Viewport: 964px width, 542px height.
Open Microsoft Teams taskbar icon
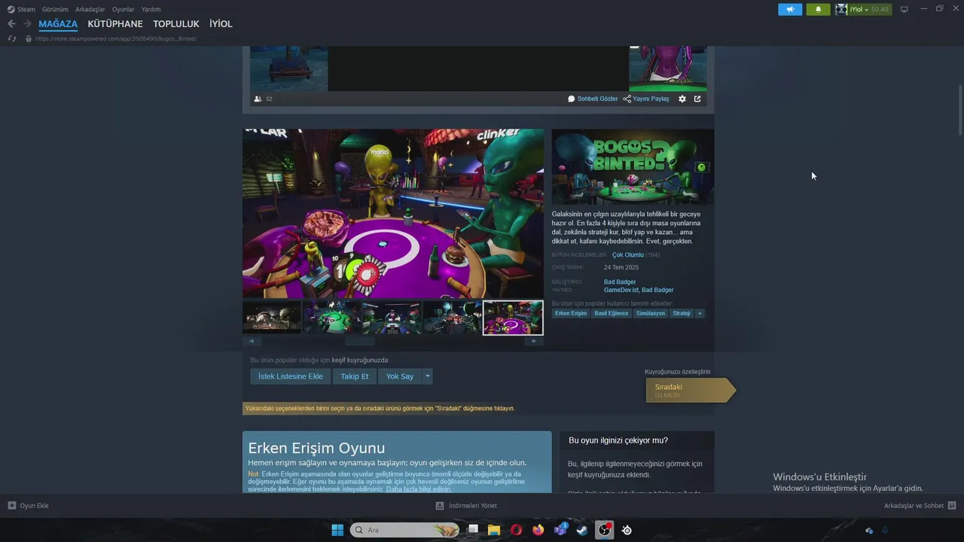(560, 530)
